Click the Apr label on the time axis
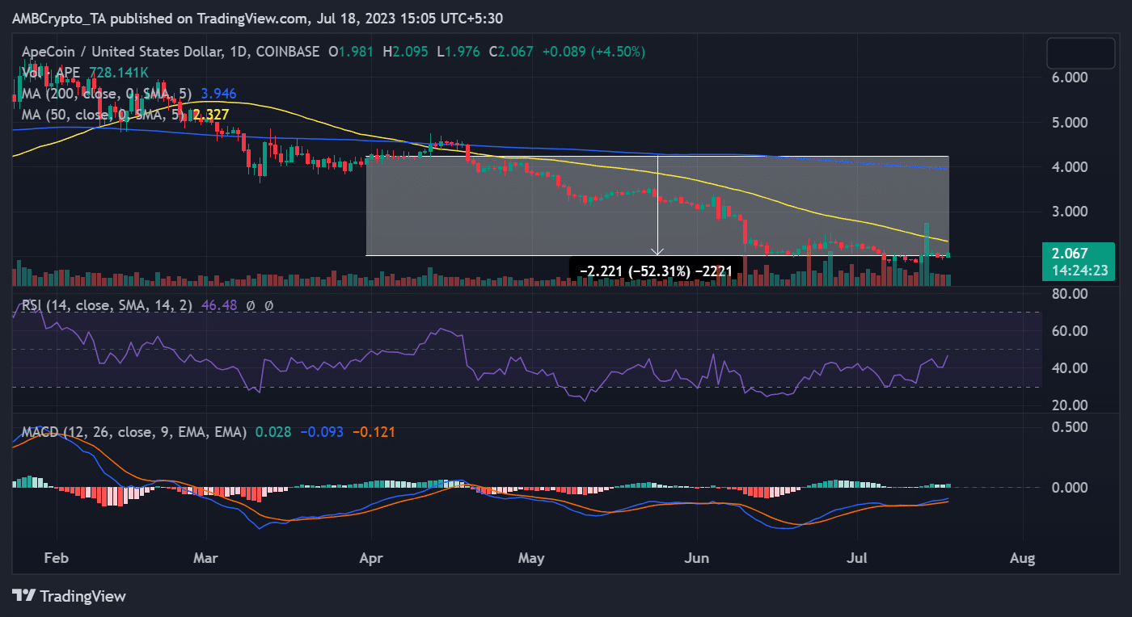 click(x=371, y=558)
